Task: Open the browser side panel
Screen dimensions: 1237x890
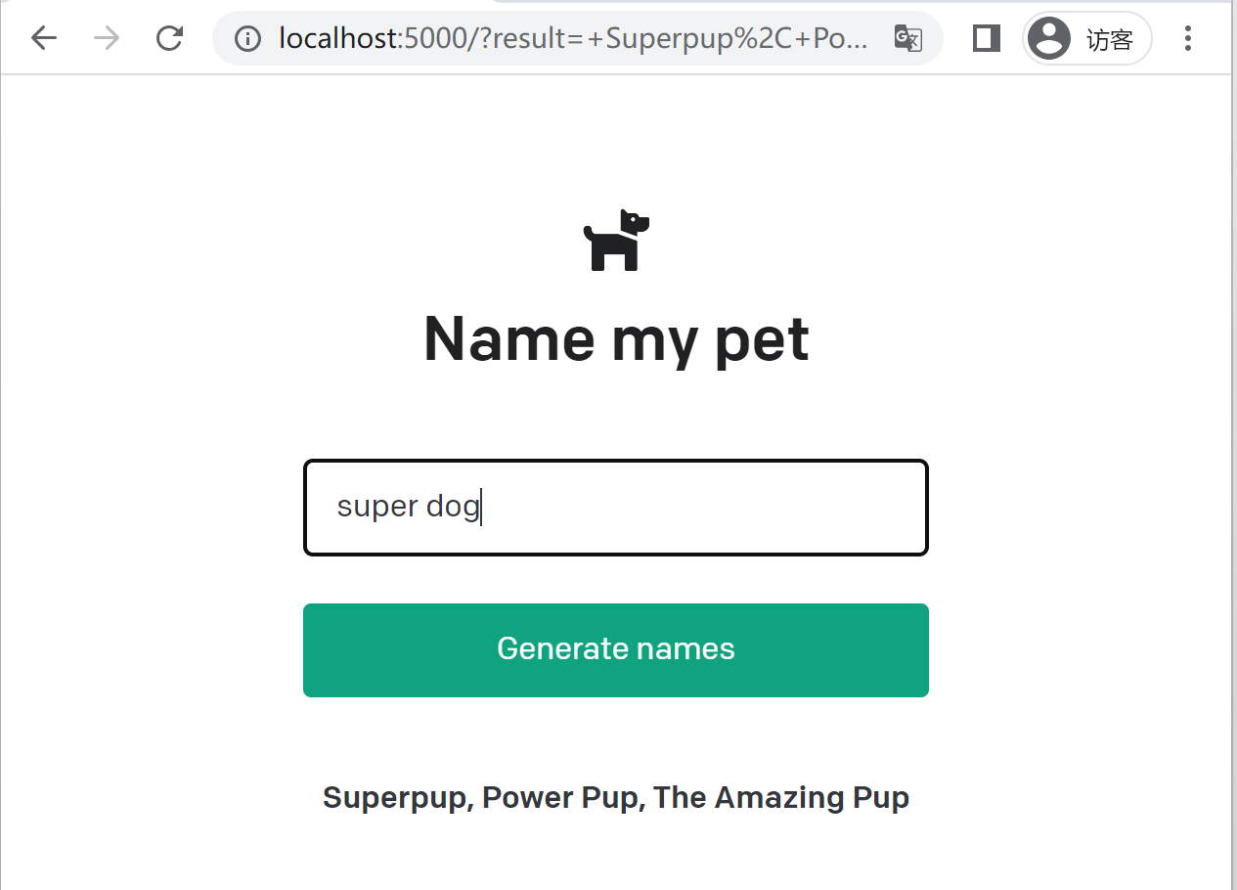Action: 987,38
